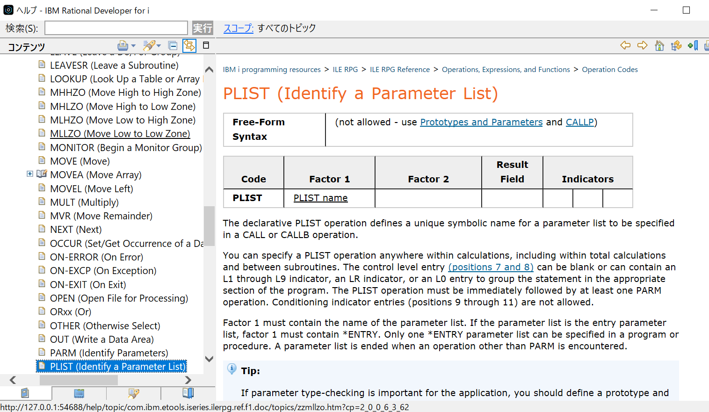Click the quick search flashlight icon
The image size is (709, 412).
(x=149, y=45)
